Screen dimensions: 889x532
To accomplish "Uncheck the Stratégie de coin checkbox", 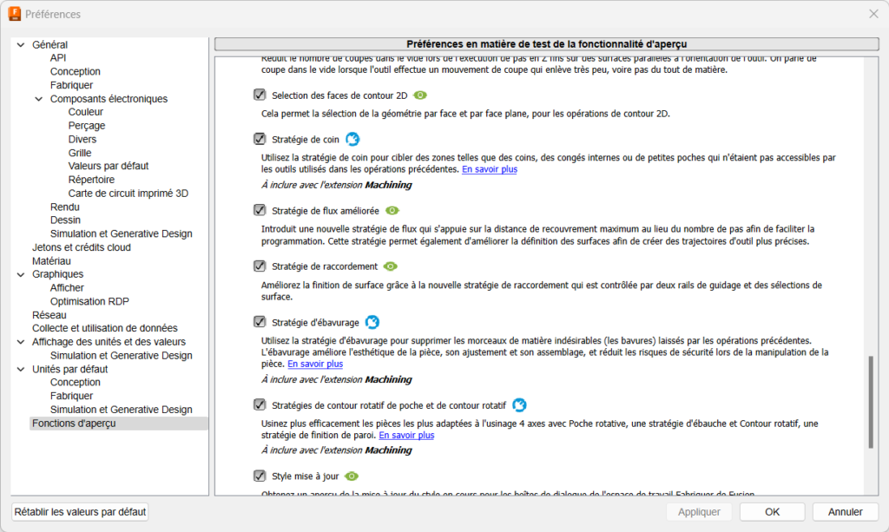I will [260, 139].
